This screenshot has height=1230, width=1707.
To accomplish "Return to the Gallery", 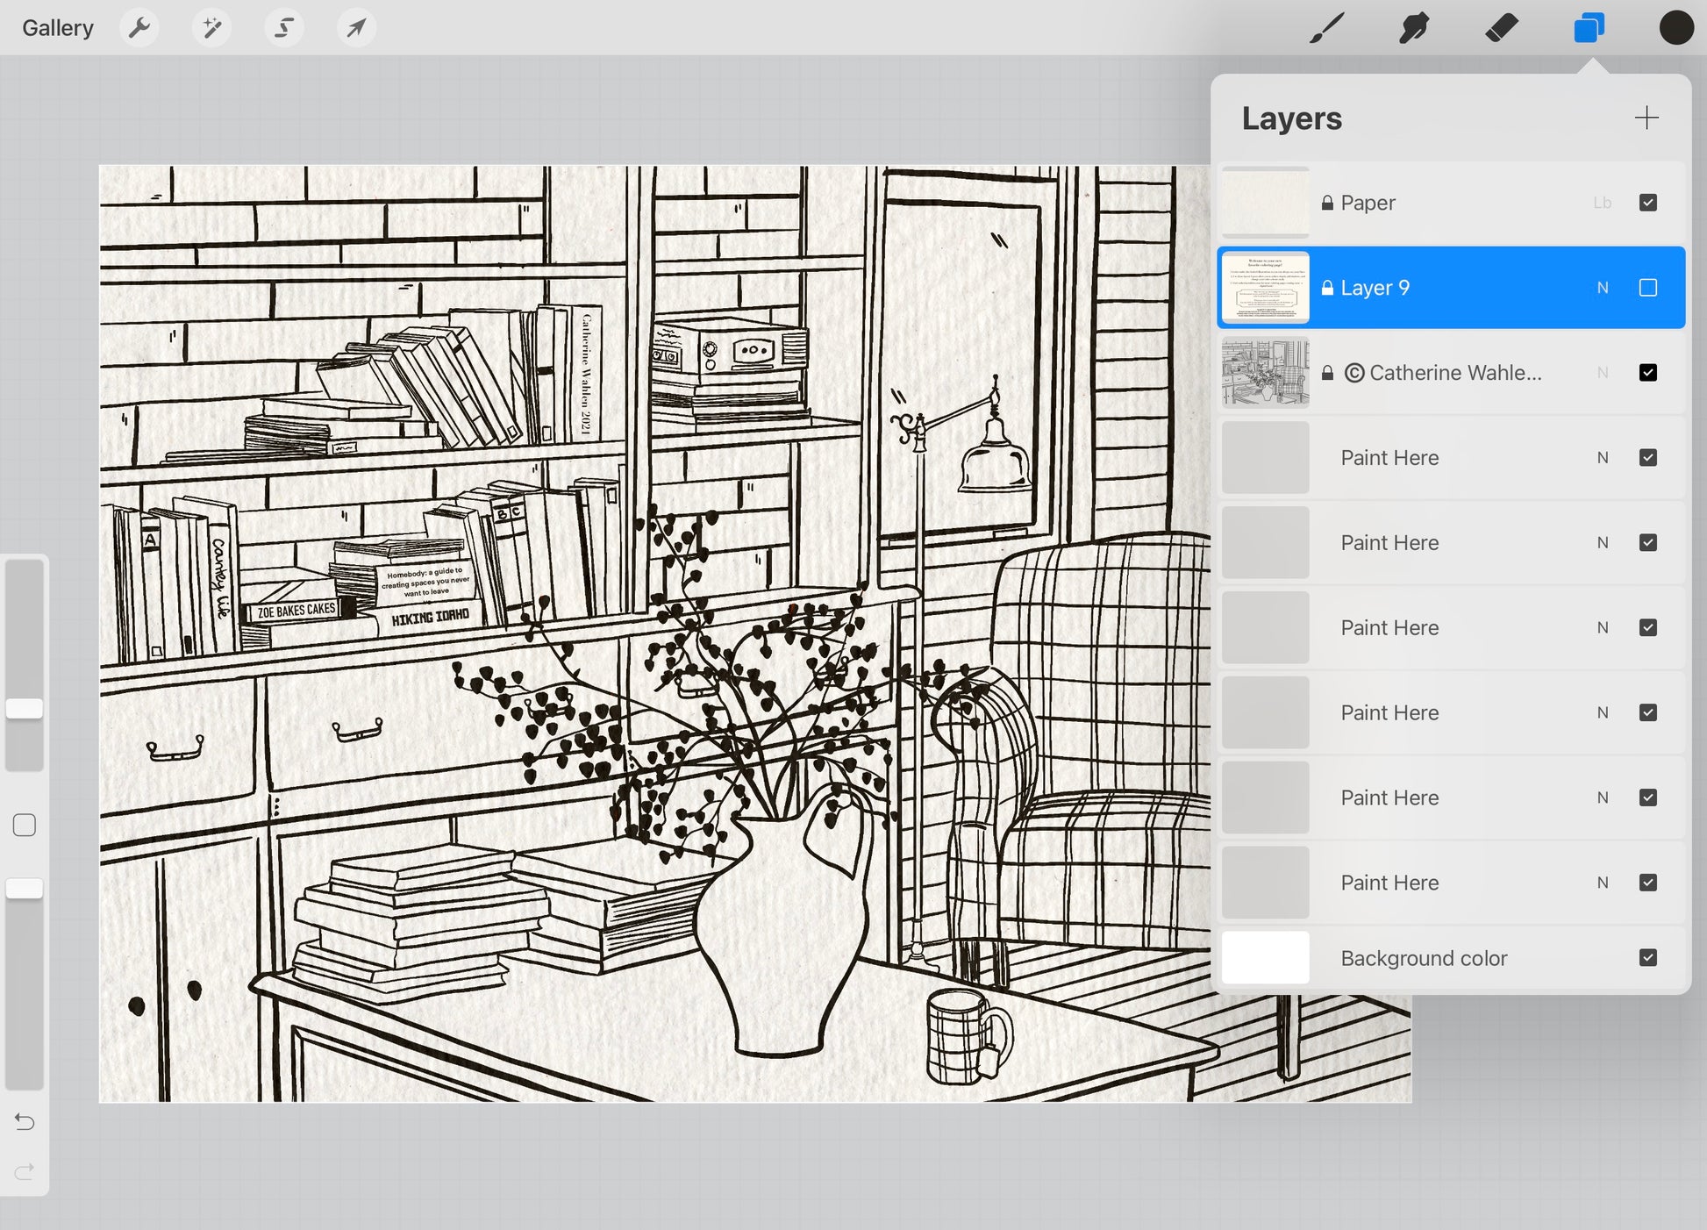I will tap(58, 28).
